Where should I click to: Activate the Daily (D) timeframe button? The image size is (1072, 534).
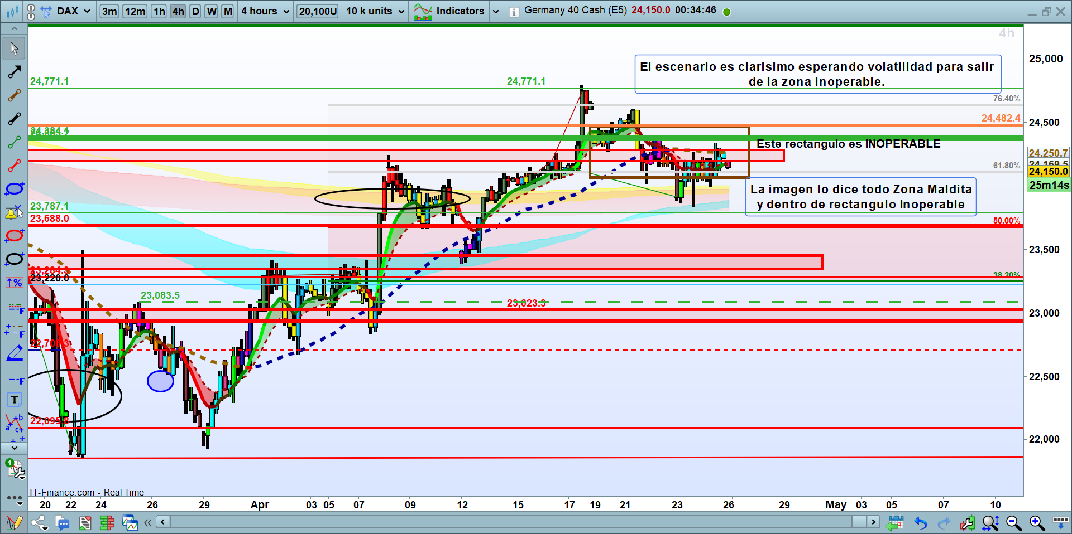point(195,11)
